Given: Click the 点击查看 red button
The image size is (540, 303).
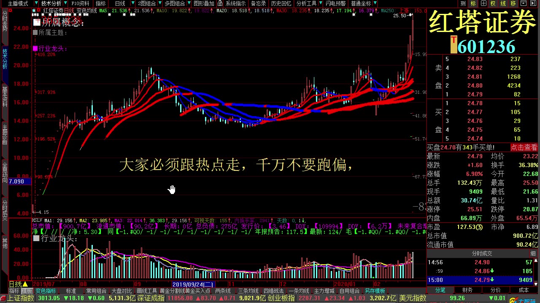Looking at the screenshot, I should coord(524,147).
